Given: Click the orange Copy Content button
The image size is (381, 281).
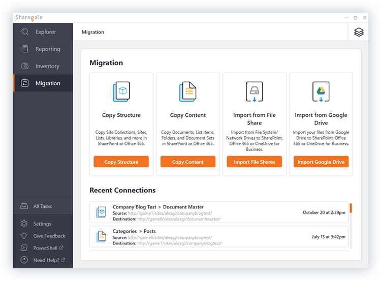Looking at the screenshot, I should [188, 162].
